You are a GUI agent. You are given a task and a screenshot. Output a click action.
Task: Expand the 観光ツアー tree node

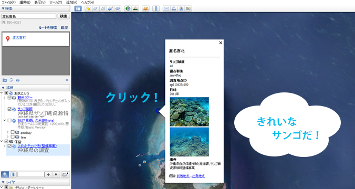5,98
